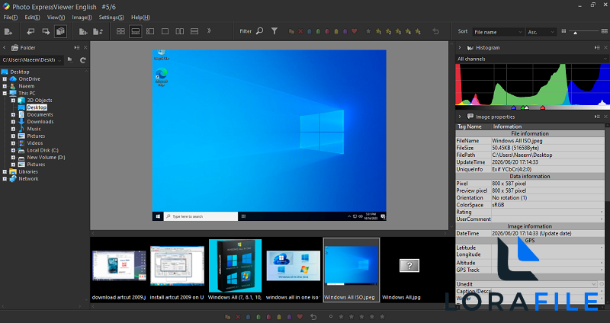Adjust the thumbnail size slider handle
The height and width of the screenshot is (323, 610).
click(576, 33)
